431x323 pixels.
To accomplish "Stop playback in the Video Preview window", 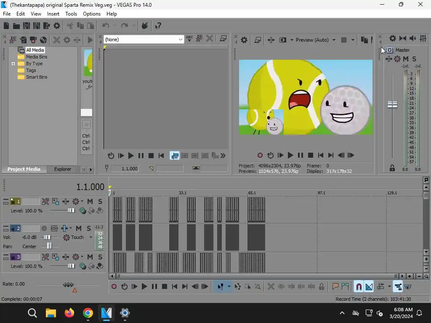I will 311,156.
